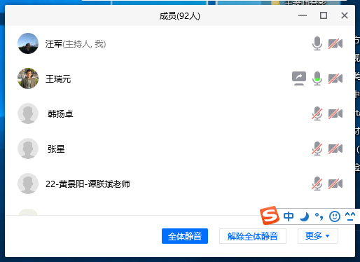Click the microphone icon for 汪军
This screenshot has width=360, height=262.
[x=317, y=43]
